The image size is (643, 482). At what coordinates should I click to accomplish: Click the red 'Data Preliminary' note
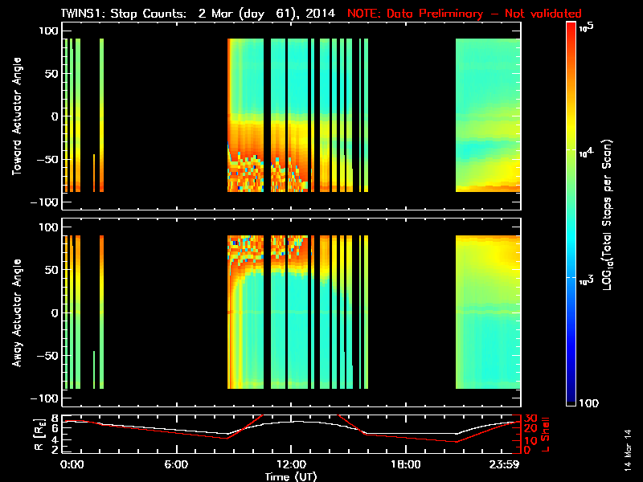(x=464, y=14)
